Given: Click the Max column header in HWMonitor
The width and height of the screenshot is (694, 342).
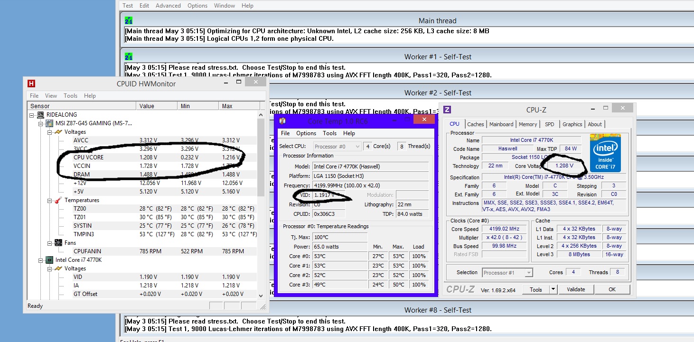Looking at the screenshot, I should tap(239, 106).
